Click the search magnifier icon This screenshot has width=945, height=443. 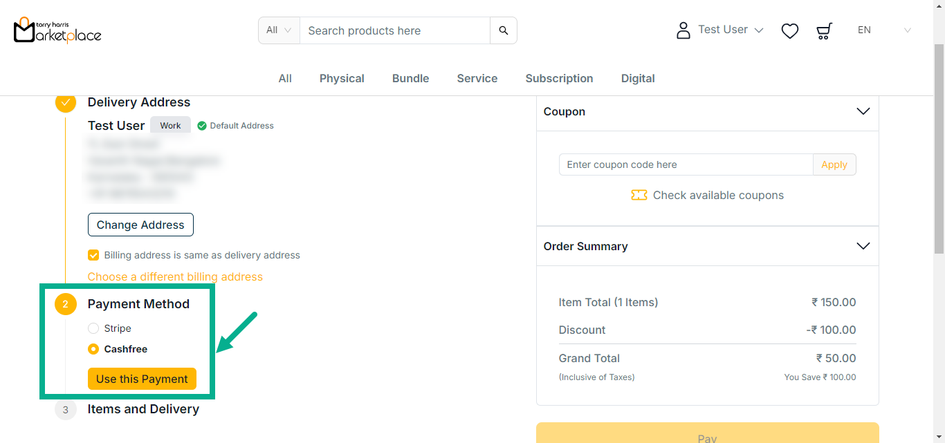[504, 30]
